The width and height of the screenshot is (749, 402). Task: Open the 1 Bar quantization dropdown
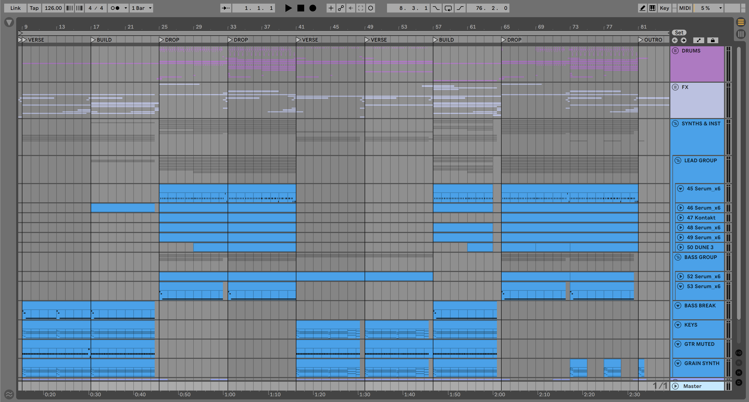pyautogui.click(x=141, y=8)
